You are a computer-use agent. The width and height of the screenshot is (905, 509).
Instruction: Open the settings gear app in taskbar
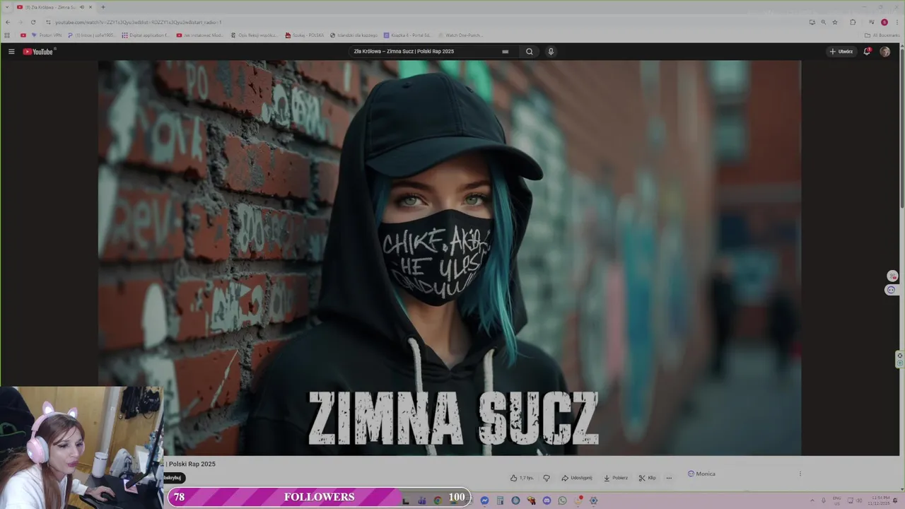593,501
